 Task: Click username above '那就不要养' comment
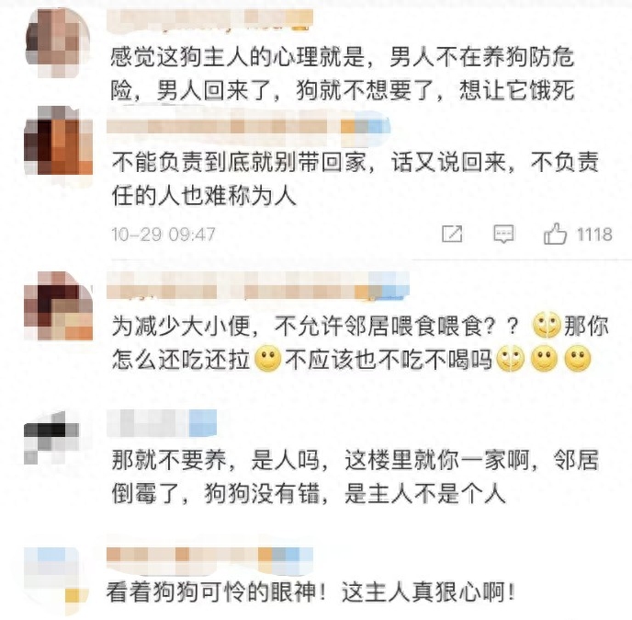click(162, 423)
